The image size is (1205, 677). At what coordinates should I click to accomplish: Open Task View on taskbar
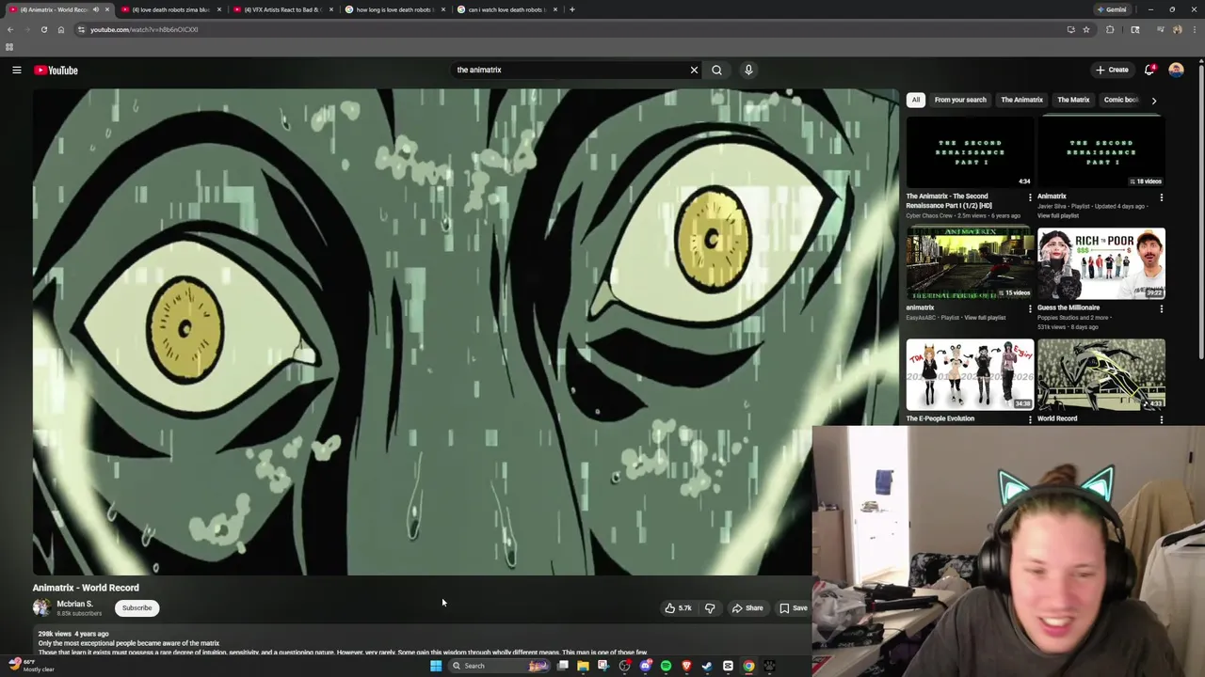click(562, 666)
